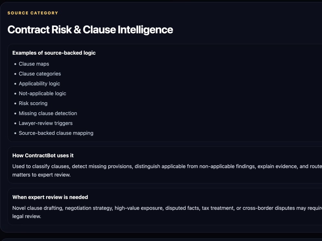
Task: Click the line starting Used to classify clauses
Action: coord(167,166)
